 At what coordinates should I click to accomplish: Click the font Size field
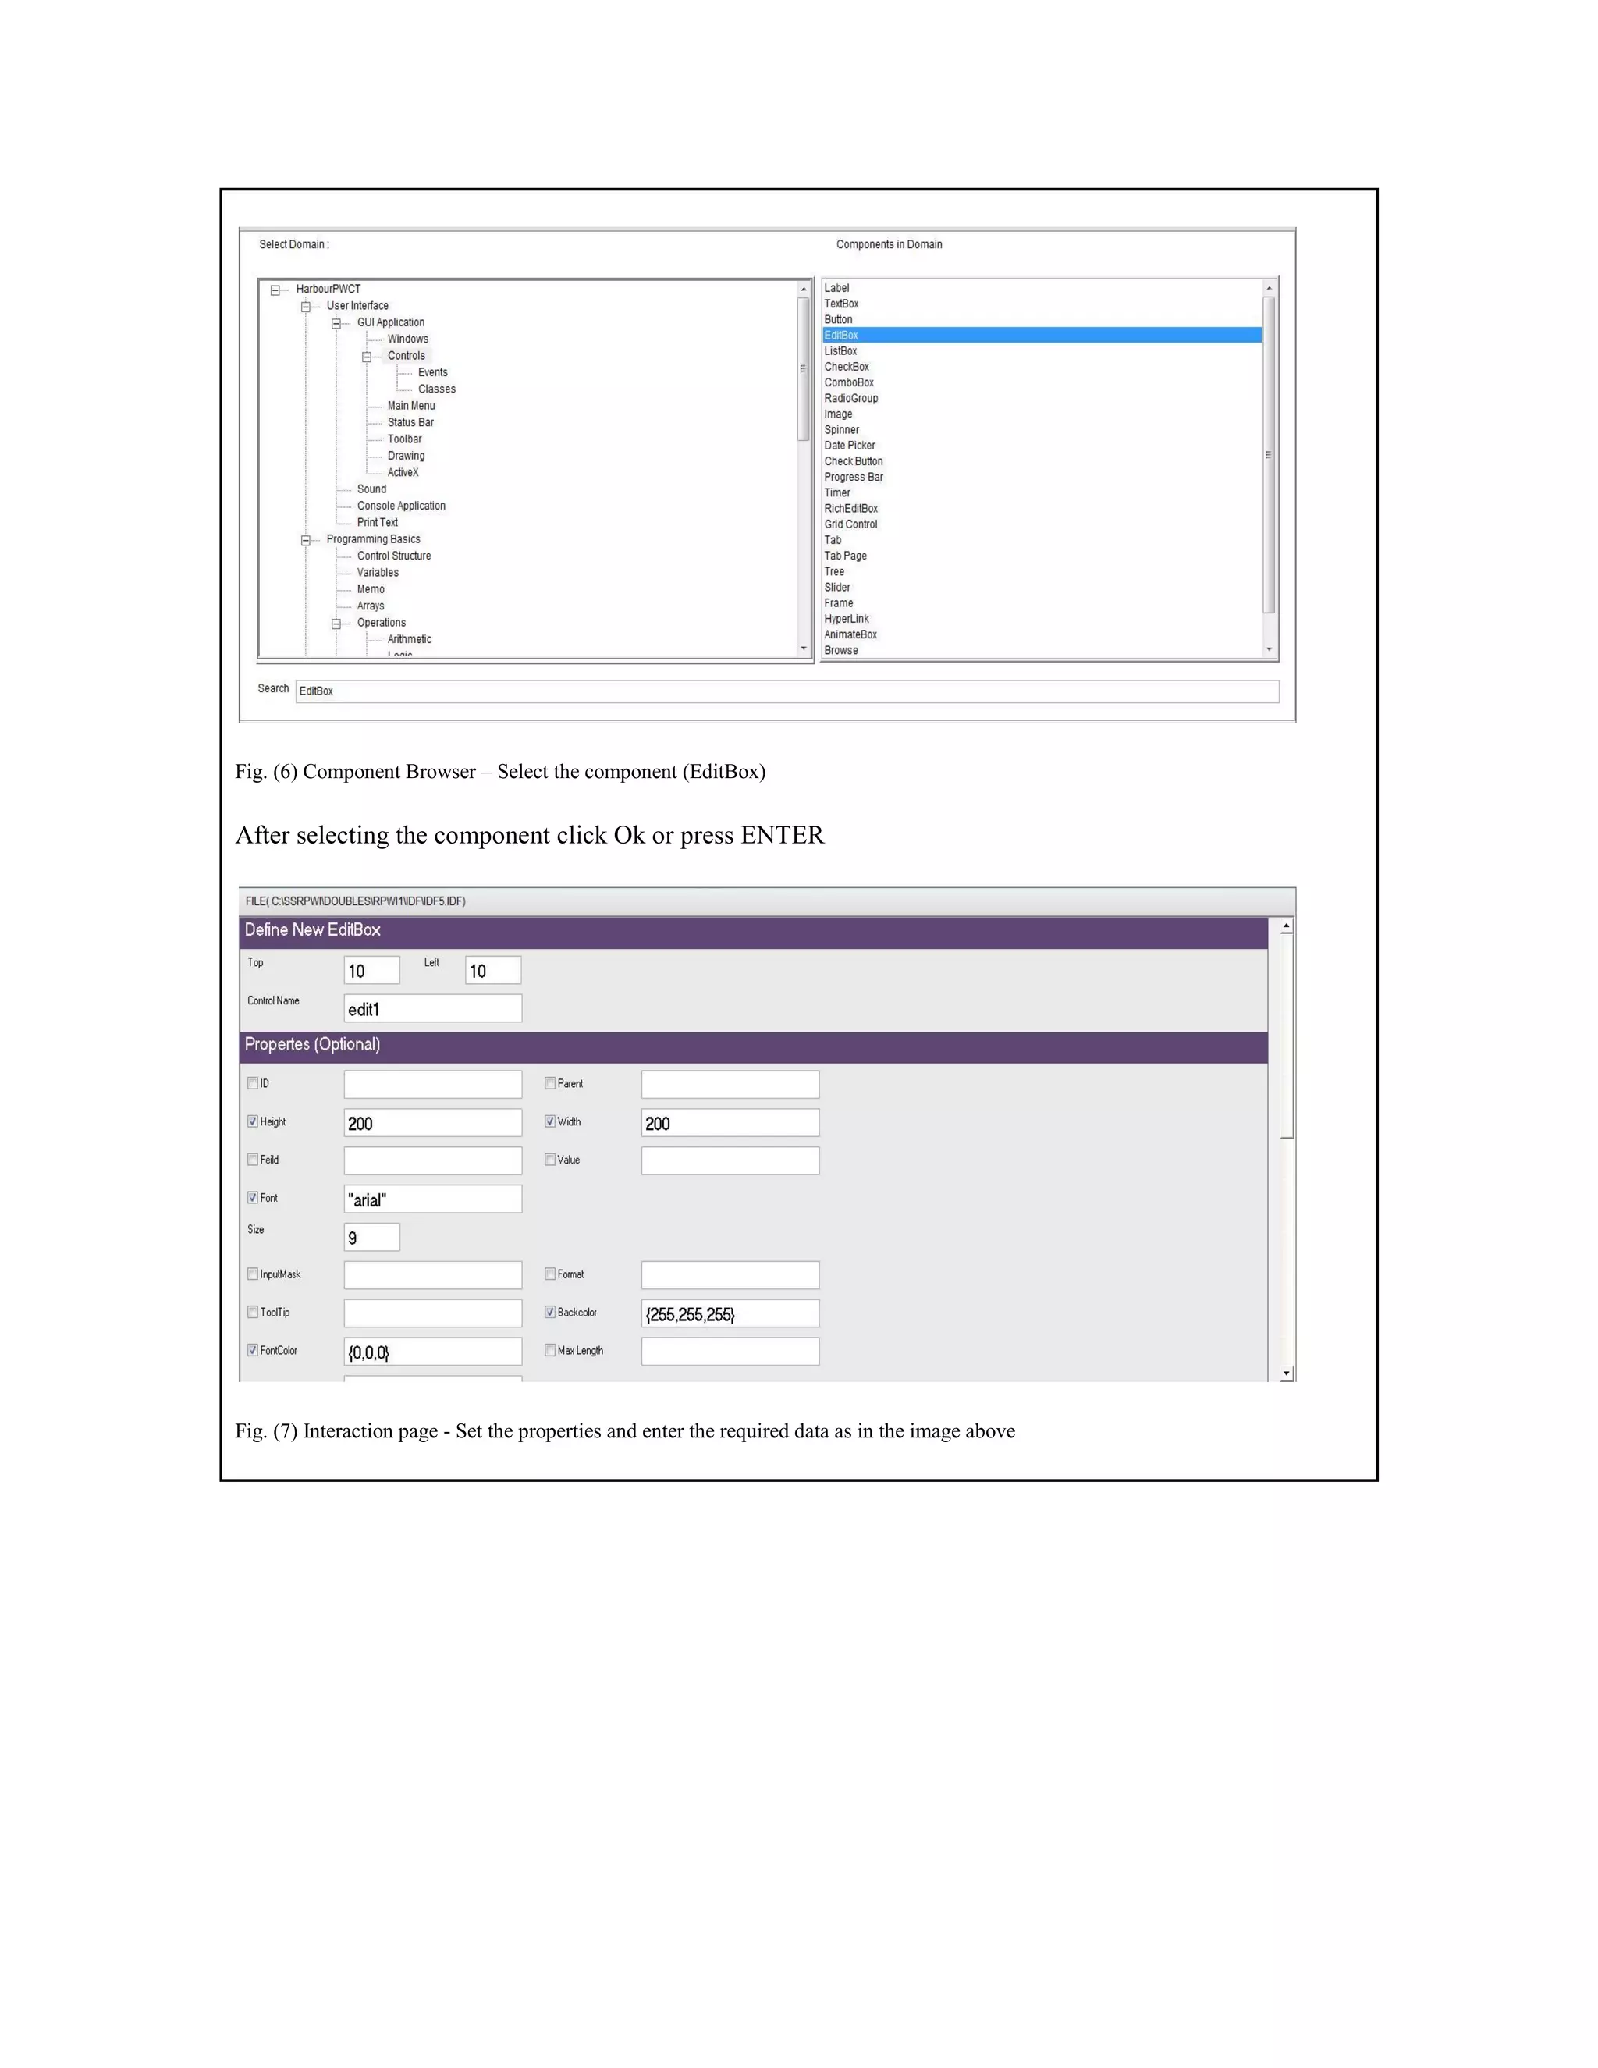point(372,1238)
